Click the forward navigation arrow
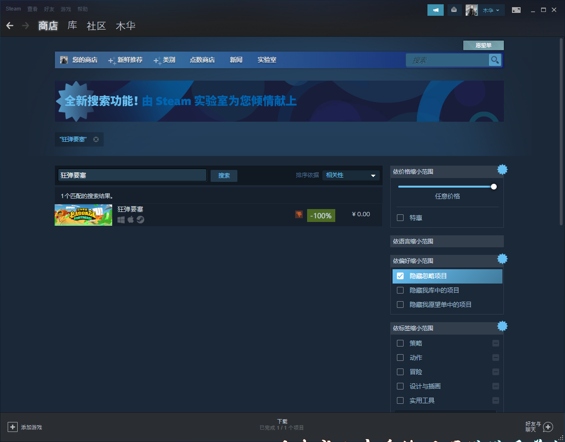Image resolution: width=565 pixels, height=442 pixels. [25, 26]
